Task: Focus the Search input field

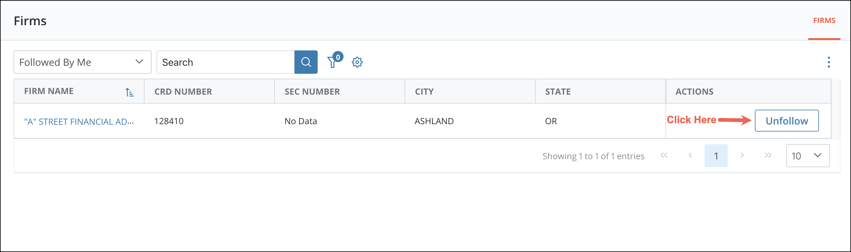Action: (x=225, y=62)
